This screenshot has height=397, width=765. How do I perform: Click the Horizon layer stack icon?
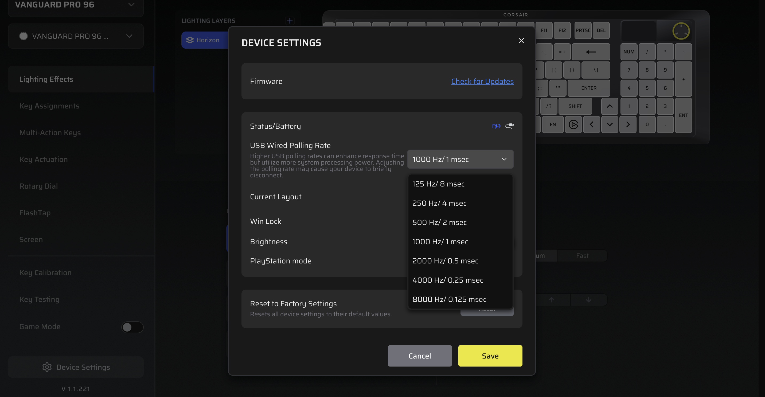pyautogui.click(x=190, y=40)
